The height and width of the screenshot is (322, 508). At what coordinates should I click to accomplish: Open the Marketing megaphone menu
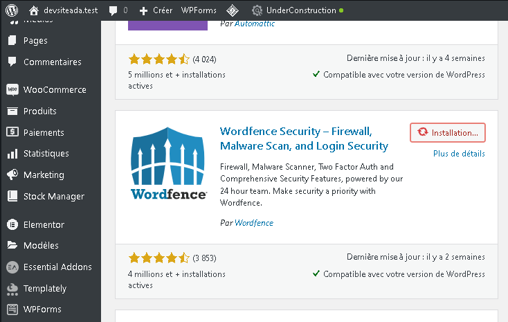click(43, 175)
